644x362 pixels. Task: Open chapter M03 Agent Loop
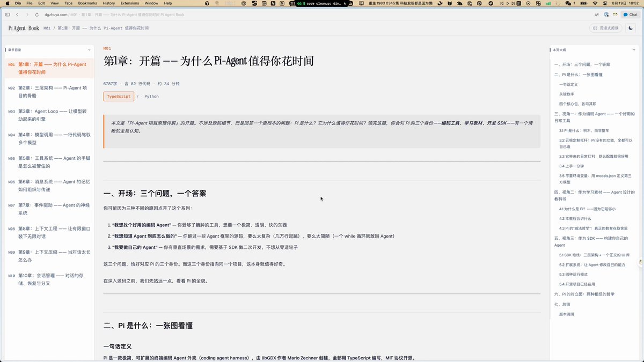49,115
